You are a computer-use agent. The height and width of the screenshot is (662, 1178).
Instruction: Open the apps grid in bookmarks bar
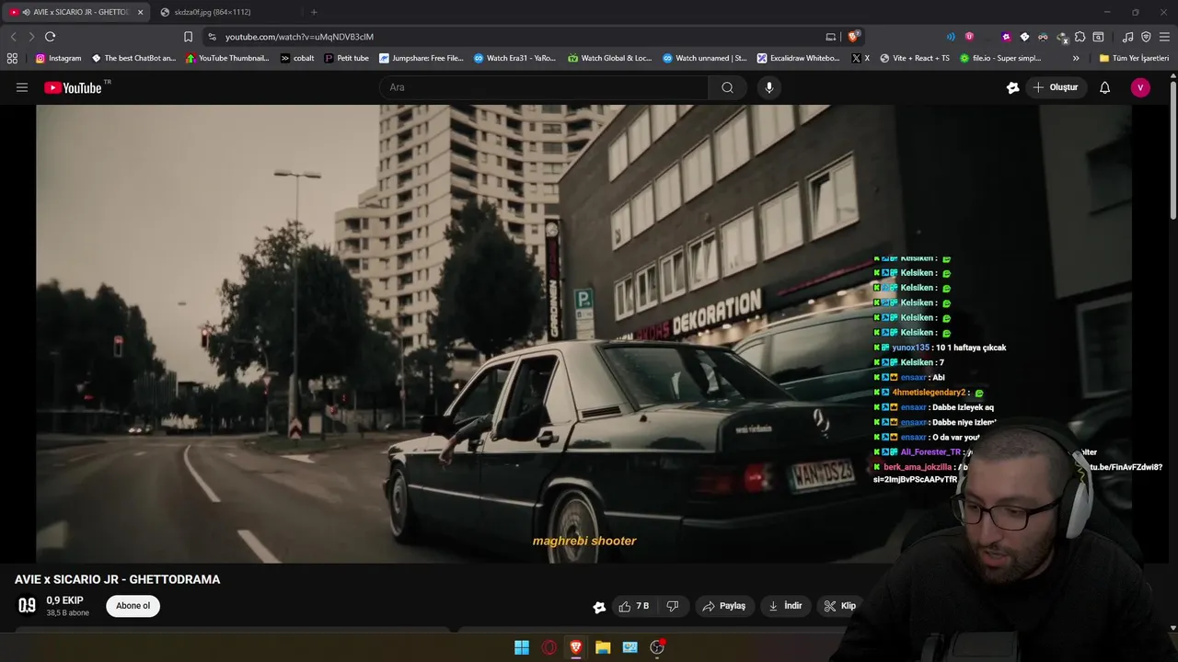coord(12,58)
